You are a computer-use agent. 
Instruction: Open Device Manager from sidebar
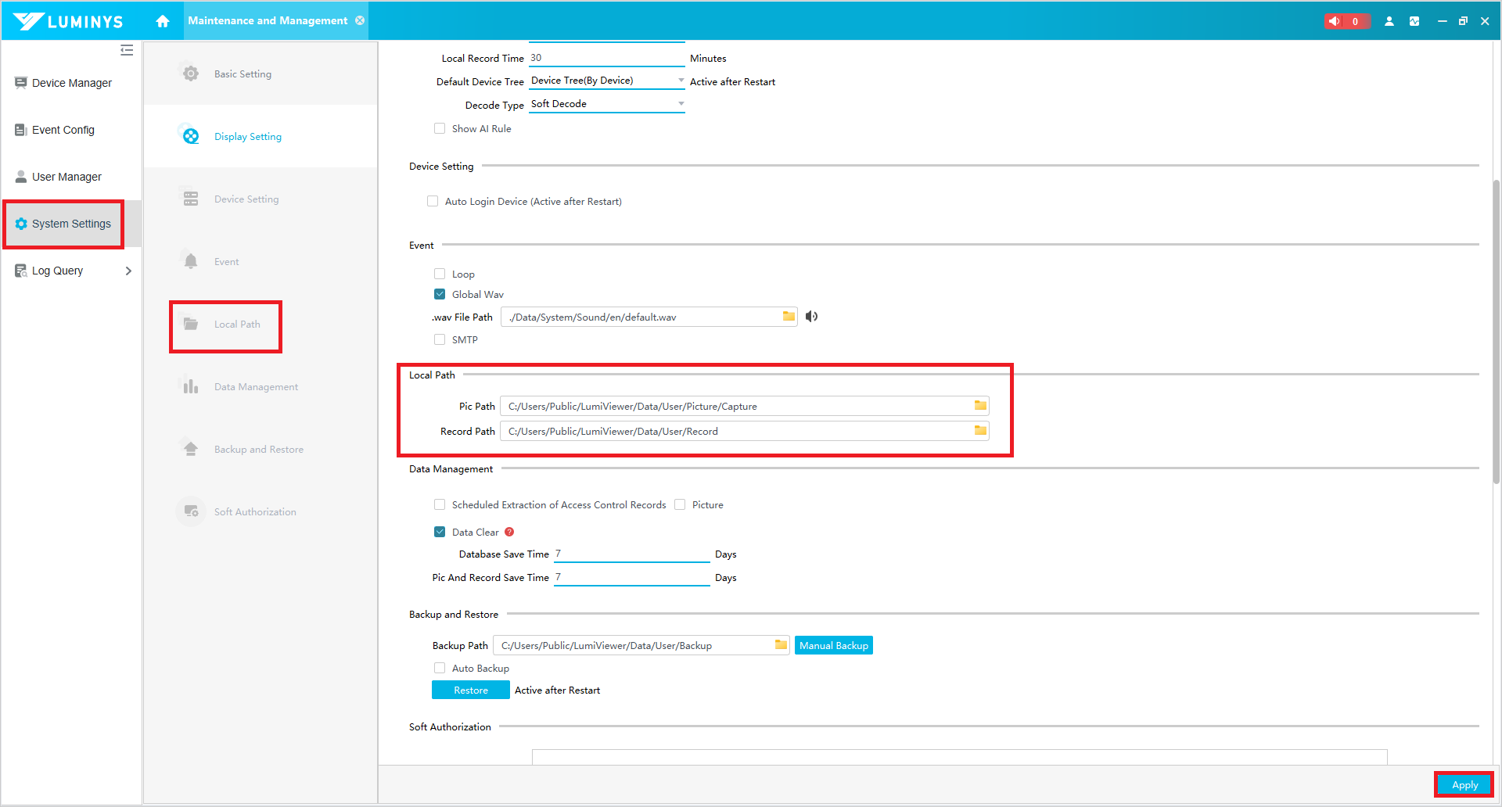tap(71, 83)
